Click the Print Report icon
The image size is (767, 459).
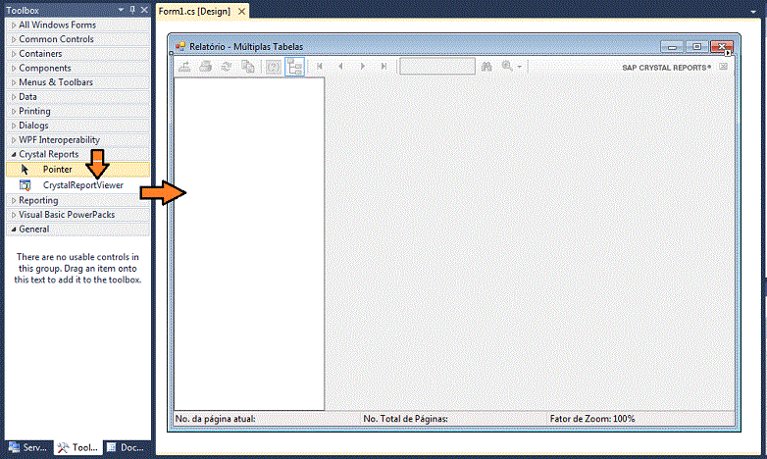[205, 67]
